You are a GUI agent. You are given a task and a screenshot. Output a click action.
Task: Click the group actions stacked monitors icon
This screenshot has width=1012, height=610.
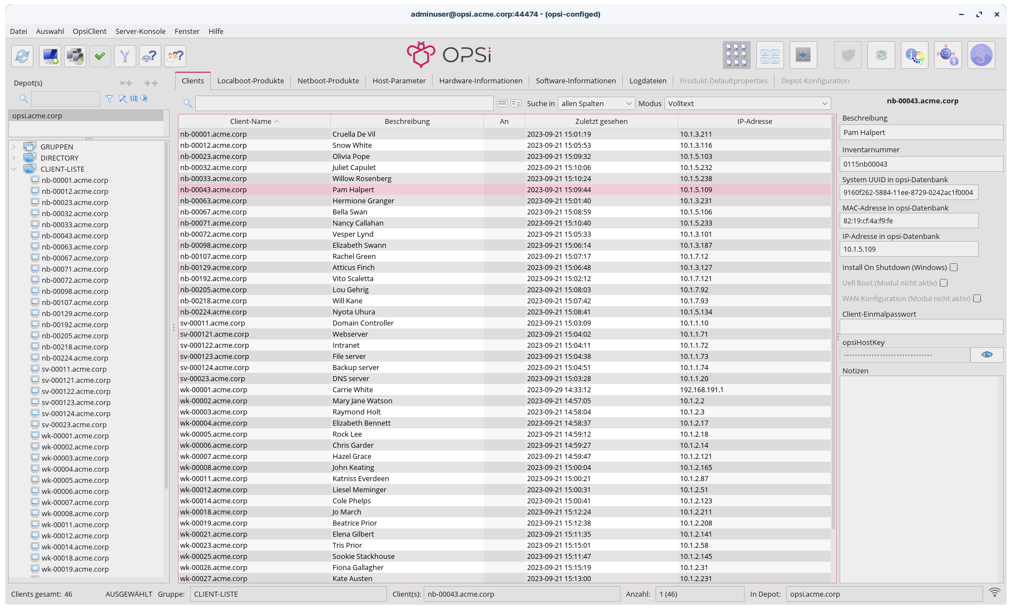click(848, 55)
